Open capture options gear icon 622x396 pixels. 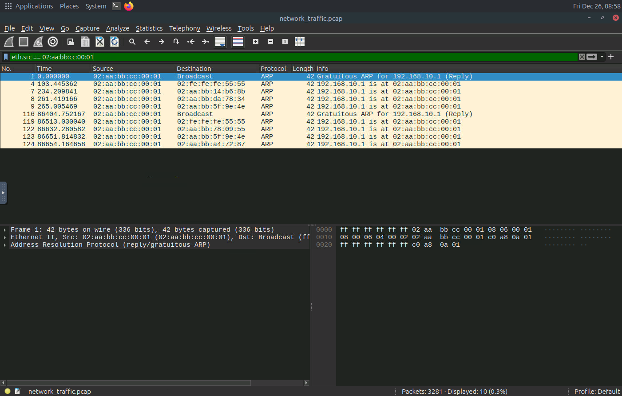[x=53, y=42]
